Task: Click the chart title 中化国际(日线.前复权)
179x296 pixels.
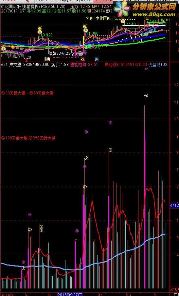Action: point(20,7)
